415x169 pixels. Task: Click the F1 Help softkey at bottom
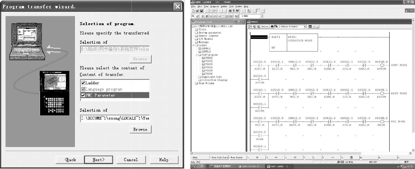200,157
